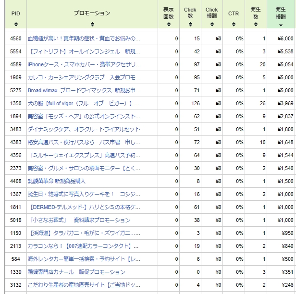Open 【浜海道】タラバガニ promotion link

tap(85, 233)
